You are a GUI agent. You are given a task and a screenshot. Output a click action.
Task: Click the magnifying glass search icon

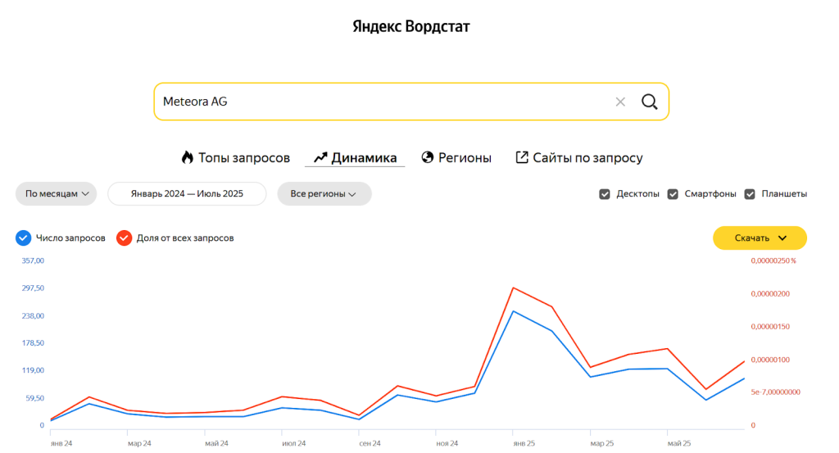[649, 102]
